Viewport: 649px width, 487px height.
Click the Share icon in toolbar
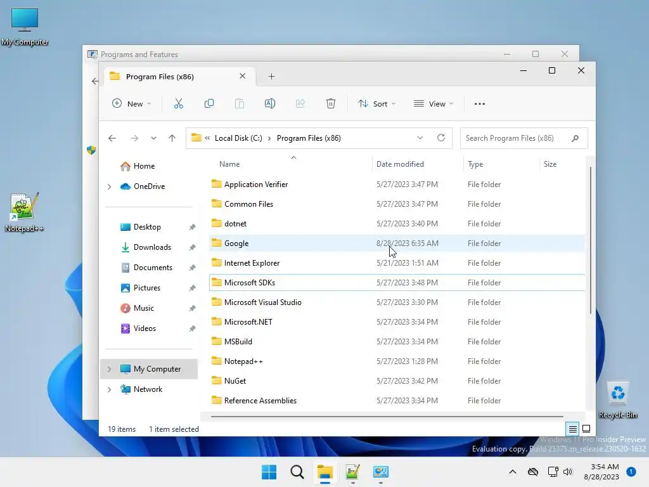point(300,103)
